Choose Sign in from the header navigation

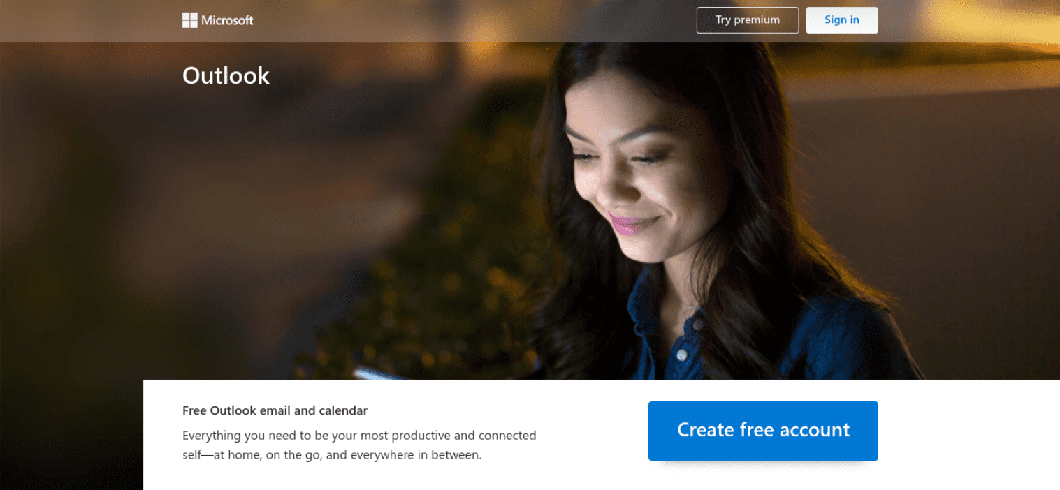841,20
